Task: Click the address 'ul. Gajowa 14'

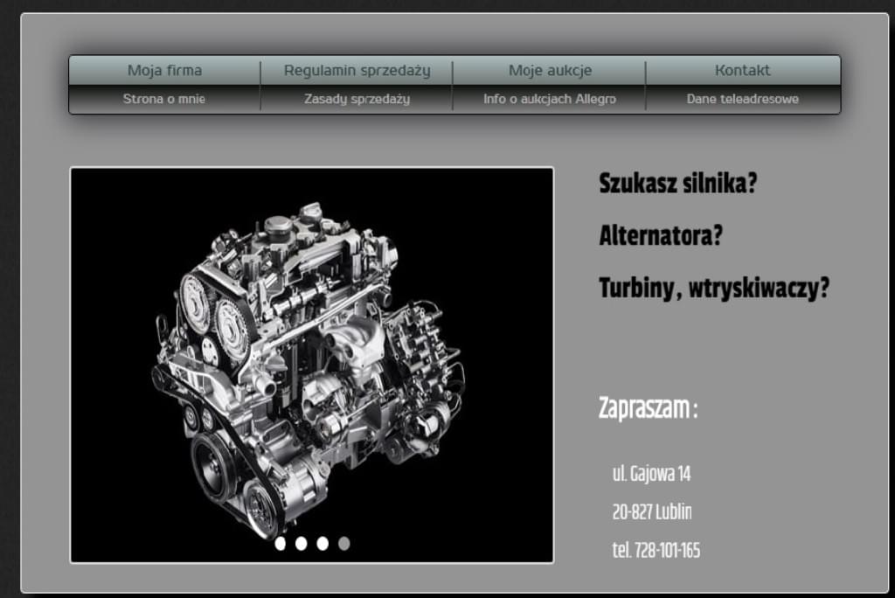Action: (651, 474)
